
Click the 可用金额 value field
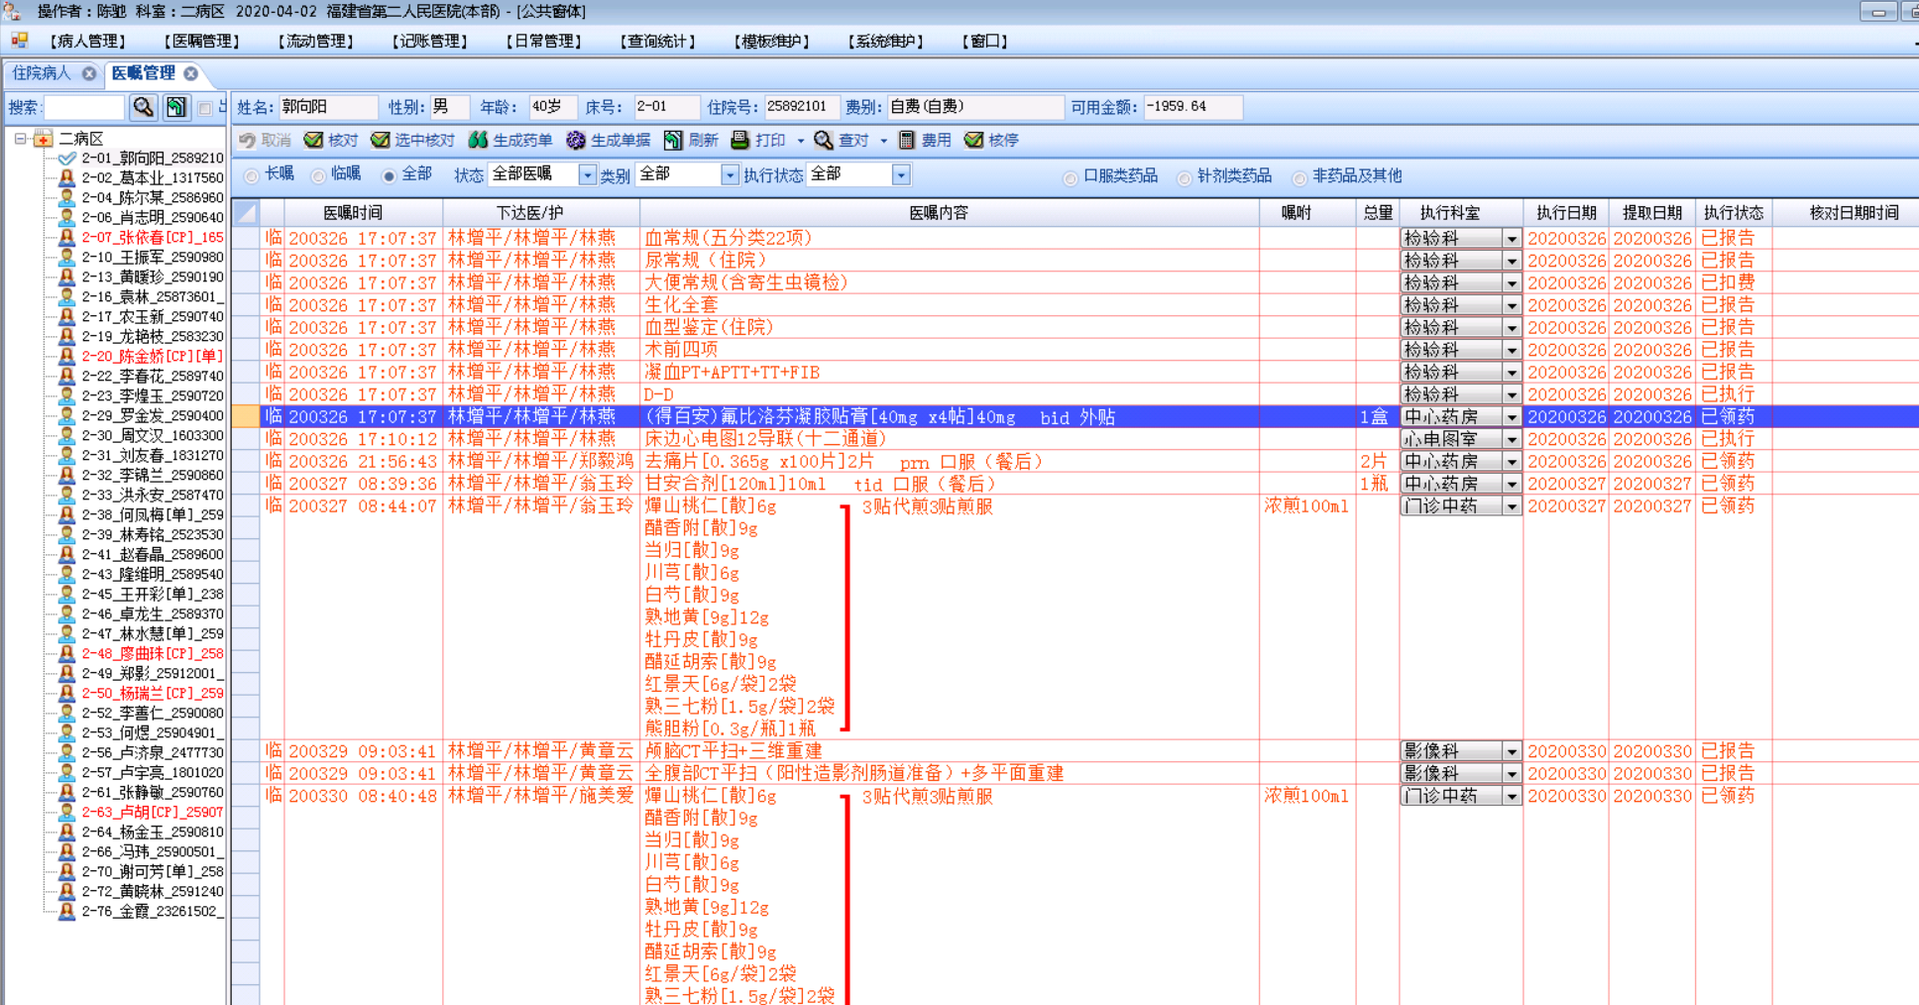(x=1192, y=107)
